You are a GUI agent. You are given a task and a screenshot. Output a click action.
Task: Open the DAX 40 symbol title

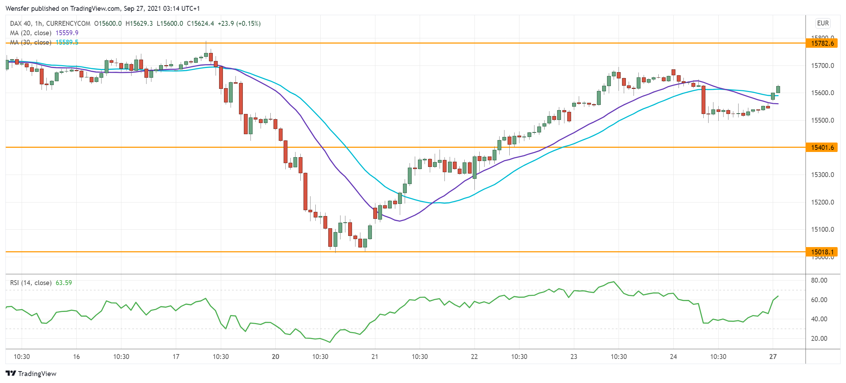[21, 23]
